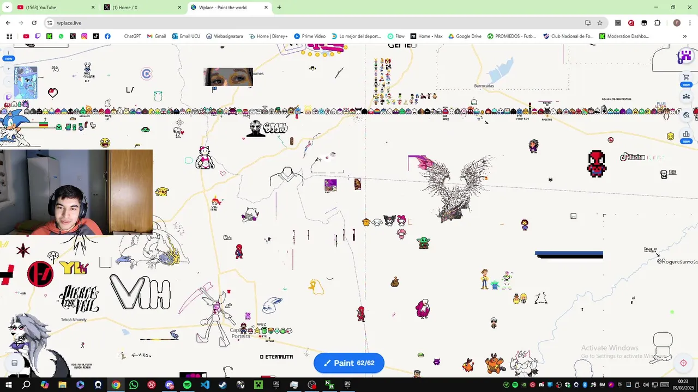Viewport: 698px width, 392px height.
Task: Open the alliance people-group icon
Action: click(686, 96)
